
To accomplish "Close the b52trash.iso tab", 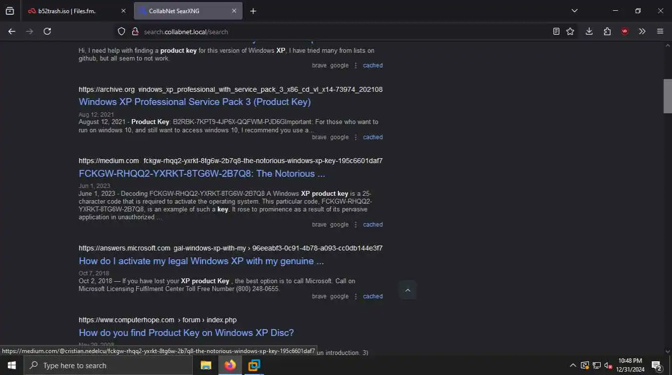I will tap(123, 11).
